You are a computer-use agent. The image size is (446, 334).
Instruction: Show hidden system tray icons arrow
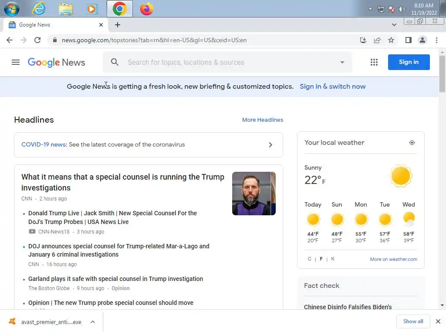(370, 9)
